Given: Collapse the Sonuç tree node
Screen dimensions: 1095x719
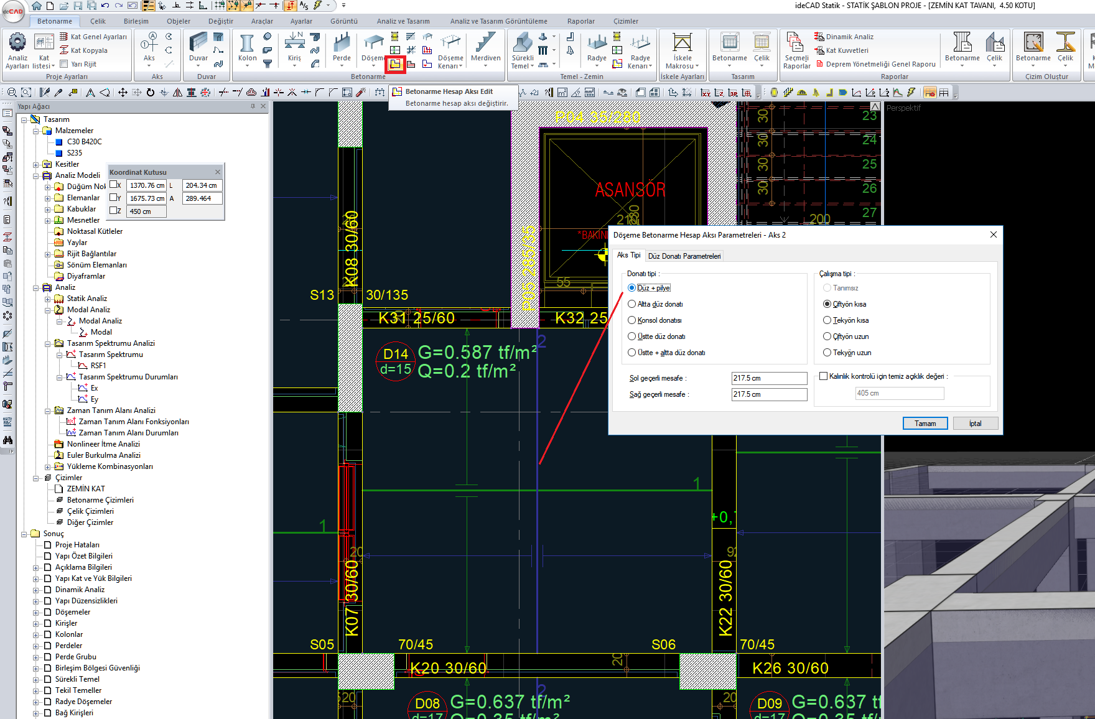Looking at the screenshot, I should click(24, 534).
